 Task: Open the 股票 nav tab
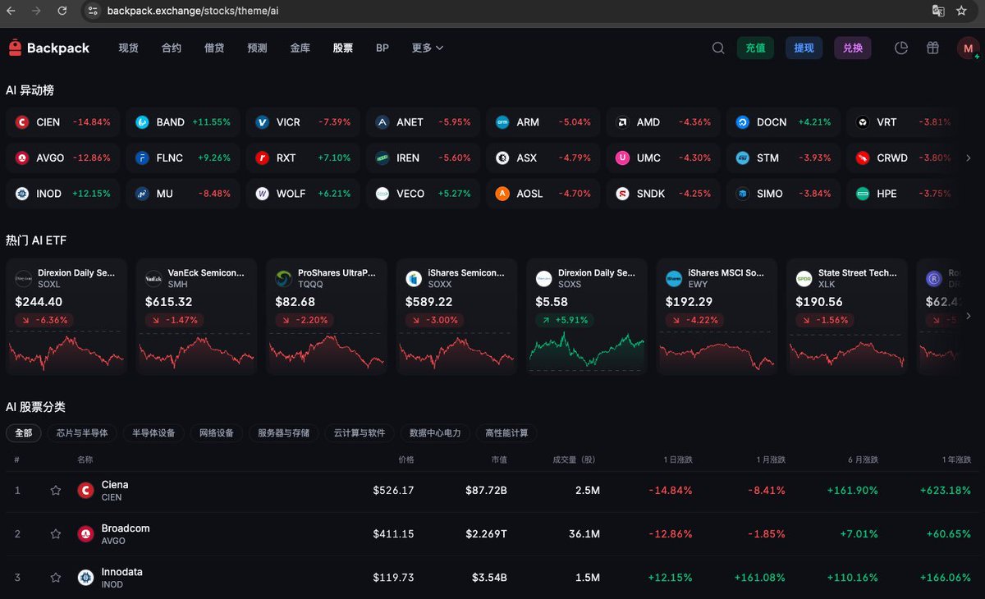click(x=343, y=48)
